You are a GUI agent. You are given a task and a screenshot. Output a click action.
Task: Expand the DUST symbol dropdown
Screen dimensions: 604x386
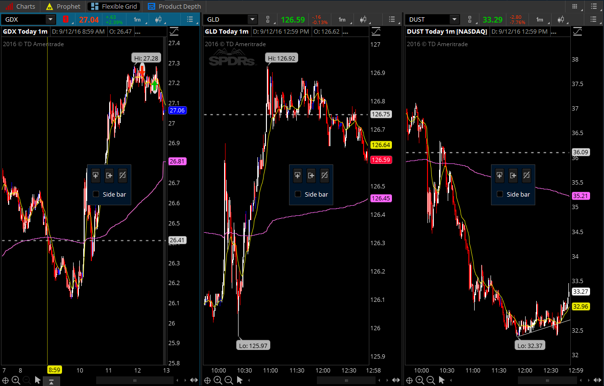(454, 19)
